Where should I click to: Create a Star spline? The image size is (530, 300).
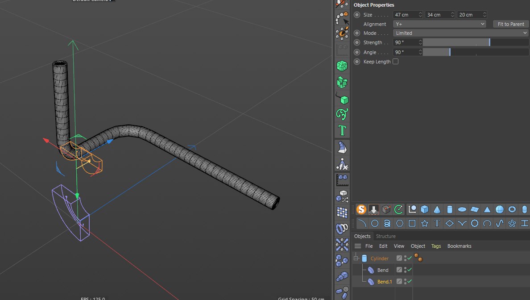tap(425, 223)
